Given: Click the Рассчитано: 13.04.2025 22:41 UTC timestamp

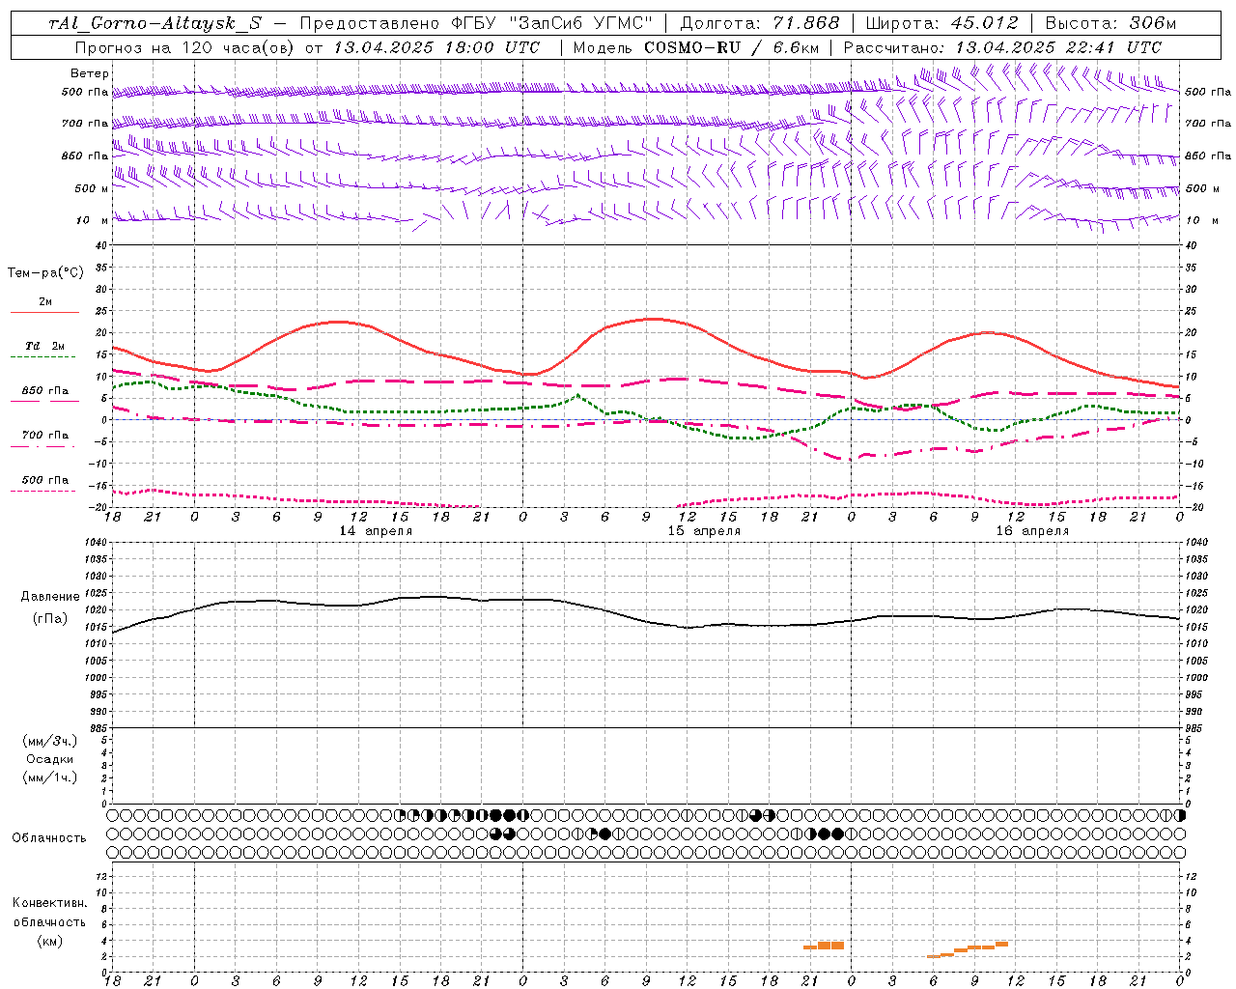Looking at the screenshot, I should click(1002, 47).
